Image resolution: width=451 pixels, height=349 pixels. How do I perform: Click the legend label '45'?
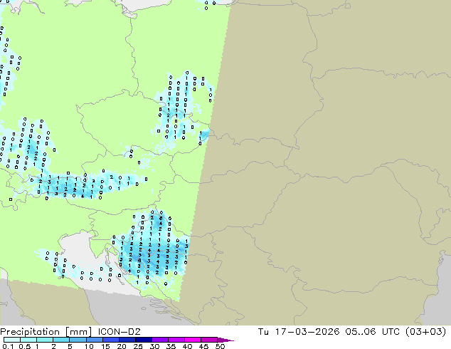(x=203, y=346)
